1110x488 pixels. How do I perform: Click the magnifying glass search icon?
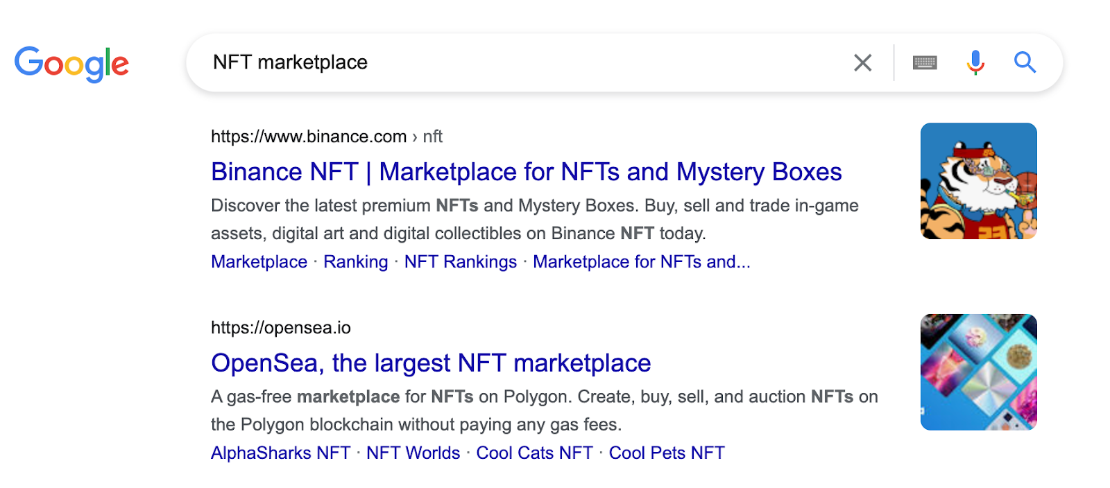point(1025,62)
